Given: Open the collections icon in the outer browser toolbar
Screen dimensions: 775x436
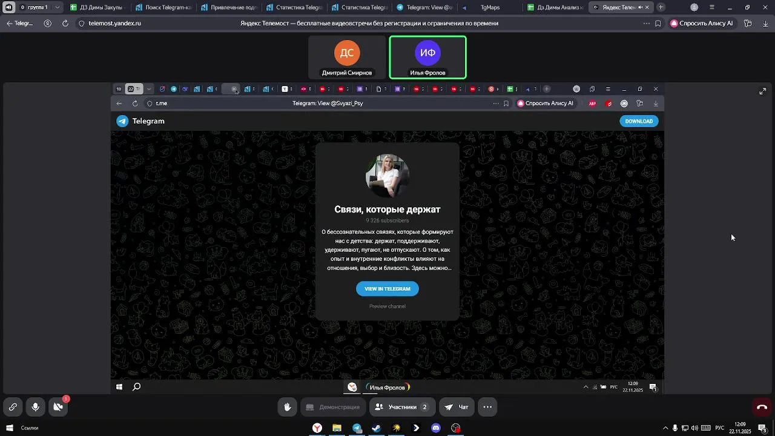Looking at the screenshot, I should pos(748,24).
